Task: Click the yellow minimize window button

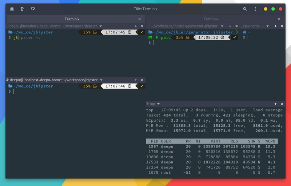Action: (x=266, y=9)
